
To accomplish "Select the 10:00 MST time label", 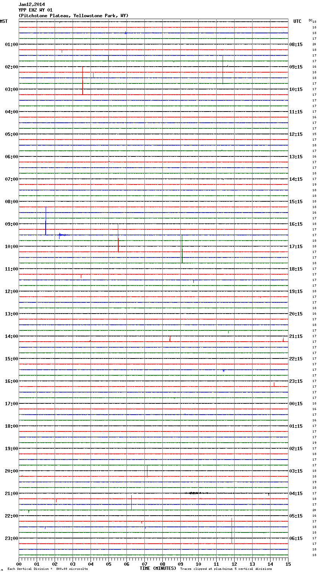I will click(x=11, y=247).
